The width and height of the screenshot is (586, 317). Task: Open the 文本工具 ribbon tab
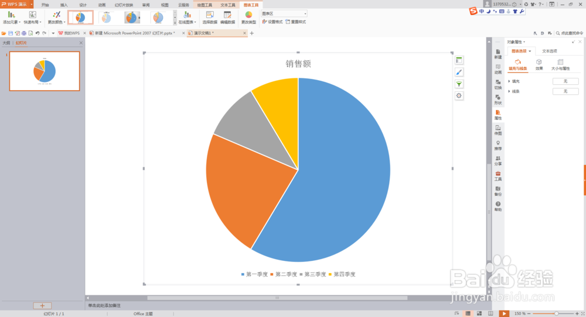(227, 5)
